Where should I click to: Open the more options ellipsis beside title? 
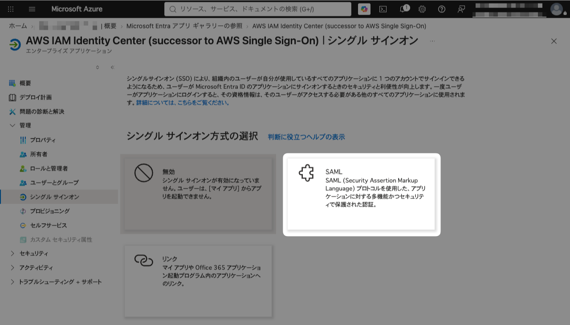(x=432, y=41)
